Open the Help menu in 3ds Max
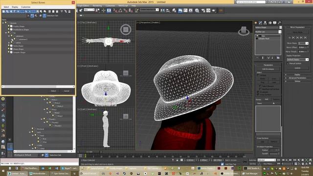 click(x=134, y=5)
